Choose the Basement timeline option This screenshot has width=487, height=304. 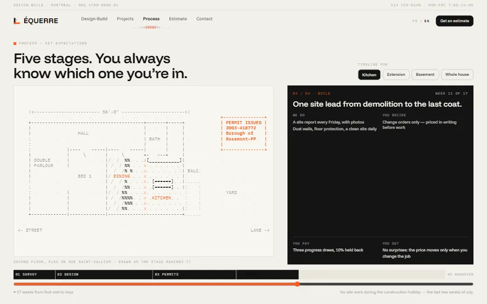[x=425, y=74]
